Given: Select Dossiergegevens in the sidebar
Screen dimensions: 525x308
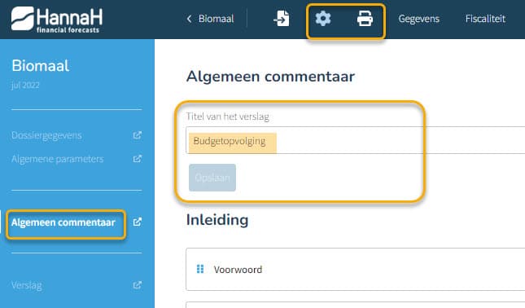Looking at the screenshot, I should point(46,135).
